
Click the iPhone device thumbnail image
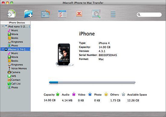[64, 55]
